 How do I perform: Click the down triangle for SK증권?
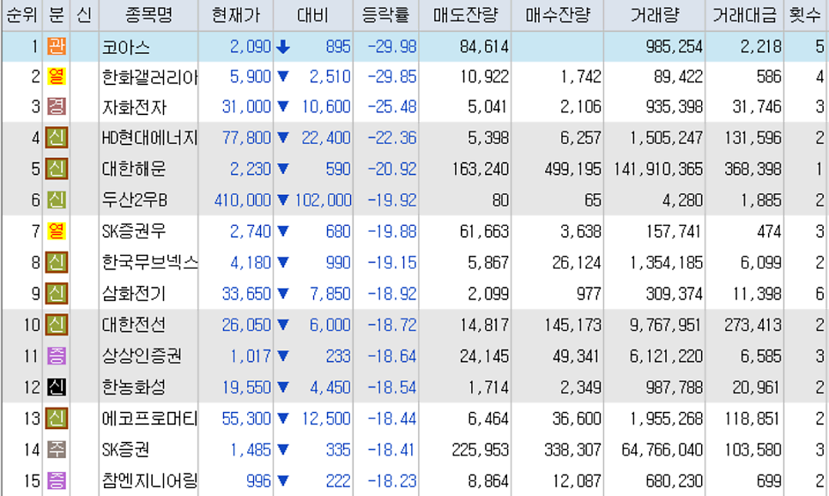pyautogui.click(x=283, y=450)
